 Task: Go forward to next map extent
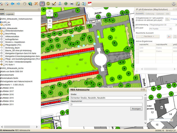(18, 4)
